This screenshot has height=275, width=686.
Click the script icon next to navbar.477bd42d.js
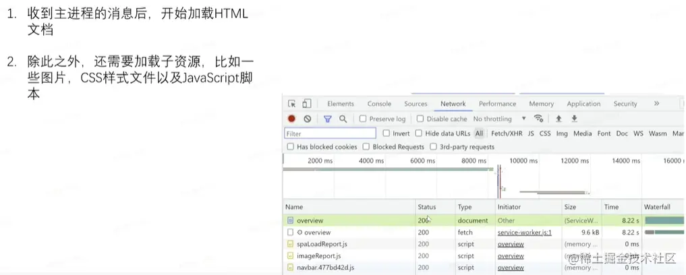point(290,267)
